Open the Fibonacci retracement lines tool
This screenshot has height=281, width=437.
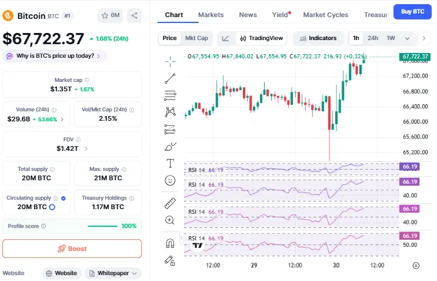pos(170,95)
